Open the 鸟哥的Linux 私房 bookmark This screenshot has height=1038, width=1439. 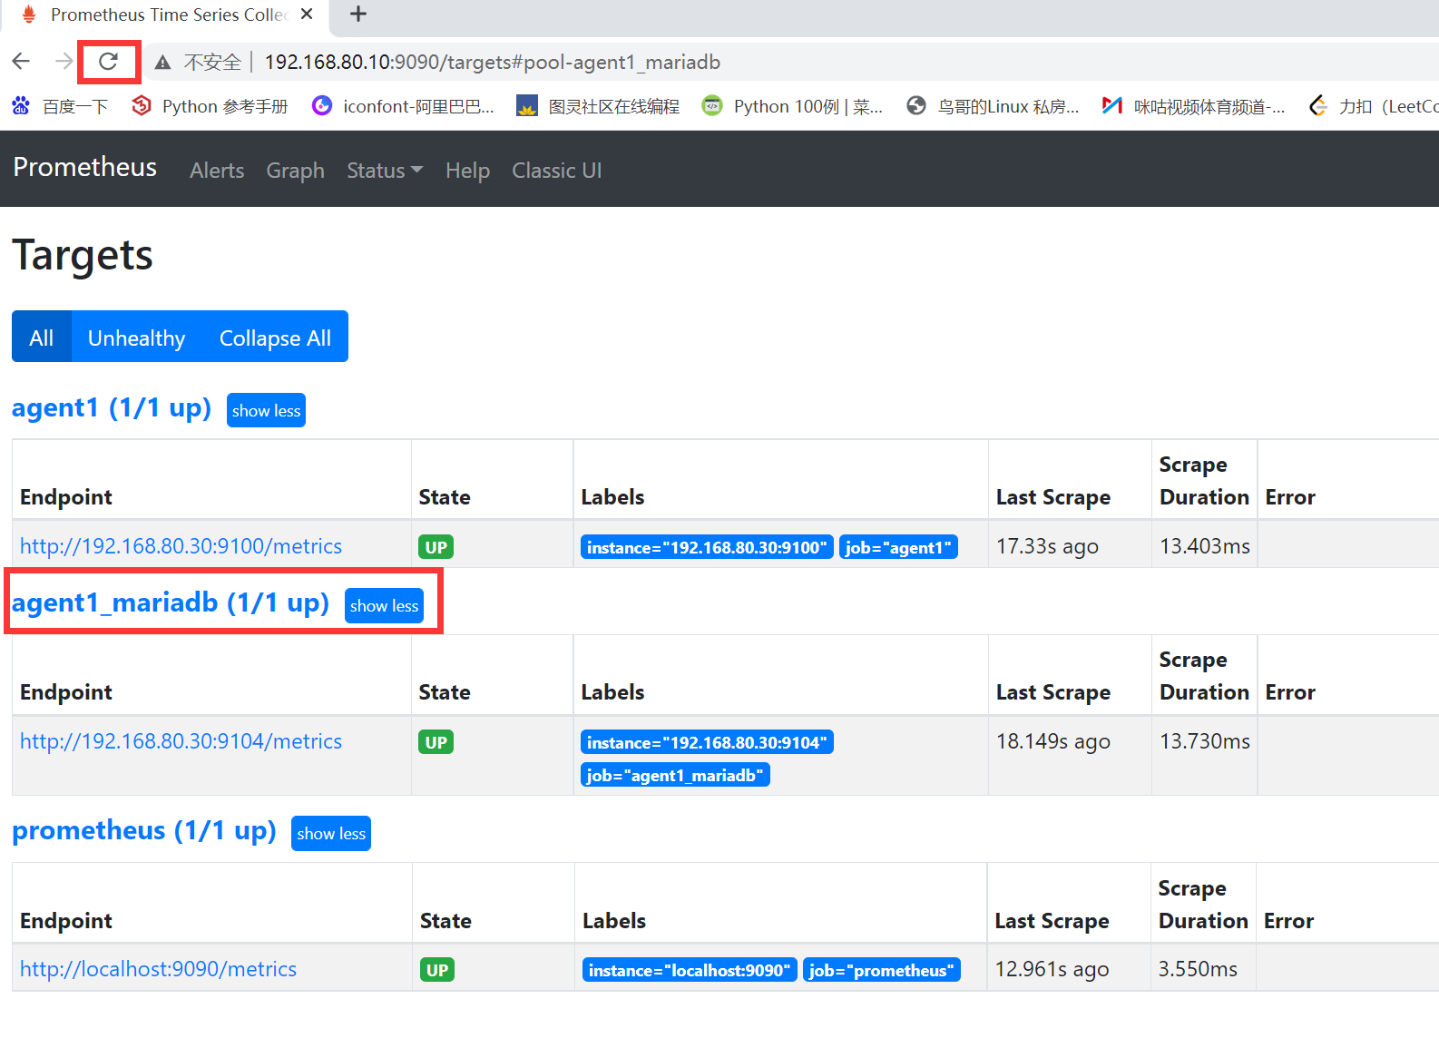[x=993, y=106]
